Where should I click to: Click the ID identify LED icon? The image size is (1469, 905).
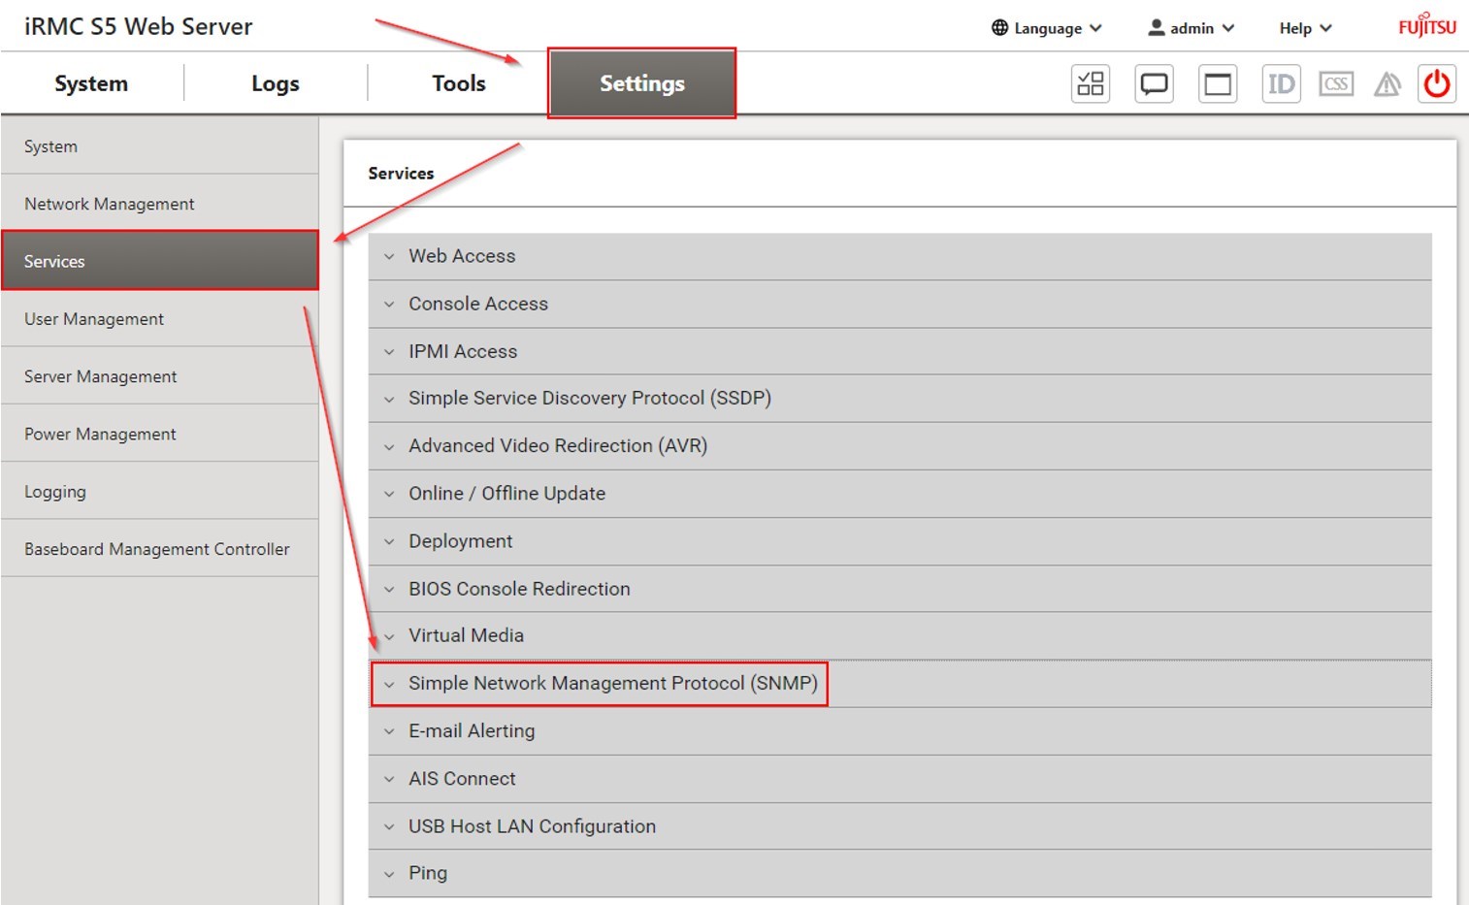[x=1281, y=84]
